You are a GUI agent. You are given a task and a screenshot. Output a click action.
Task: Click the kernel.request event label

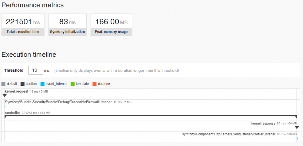[x=17, y=91]
